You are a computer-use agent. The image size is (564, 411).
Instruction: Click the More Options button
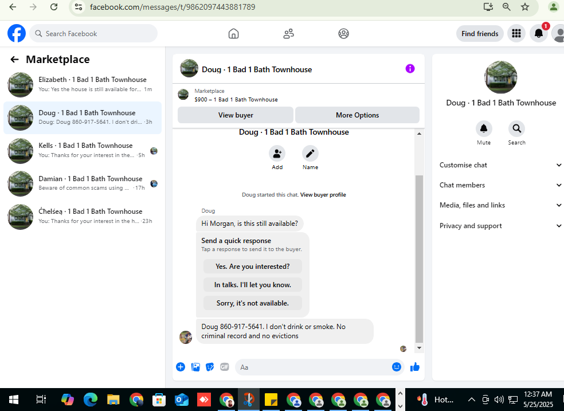(x=357, y=115)
